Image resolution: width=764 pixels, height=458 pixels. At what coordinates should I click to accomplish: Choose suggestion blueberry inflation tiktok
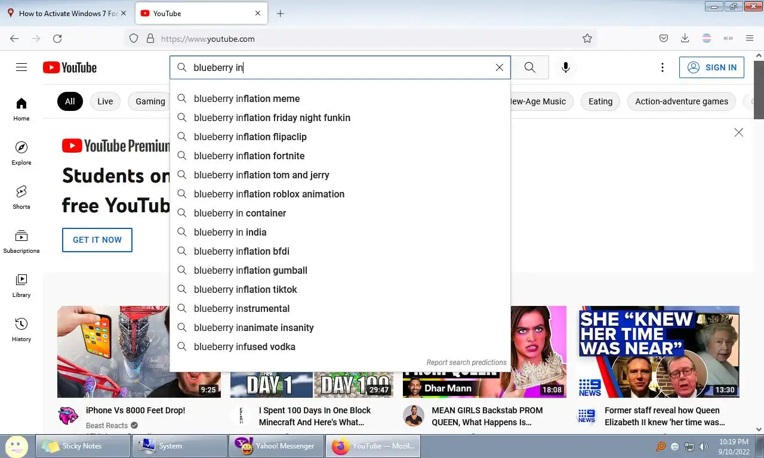[x=340, y=289]
